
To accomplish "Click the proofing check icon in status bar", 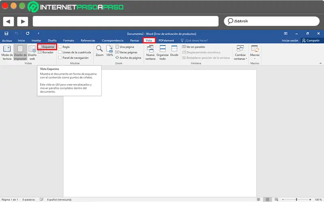I will click(x=42, y=200).
